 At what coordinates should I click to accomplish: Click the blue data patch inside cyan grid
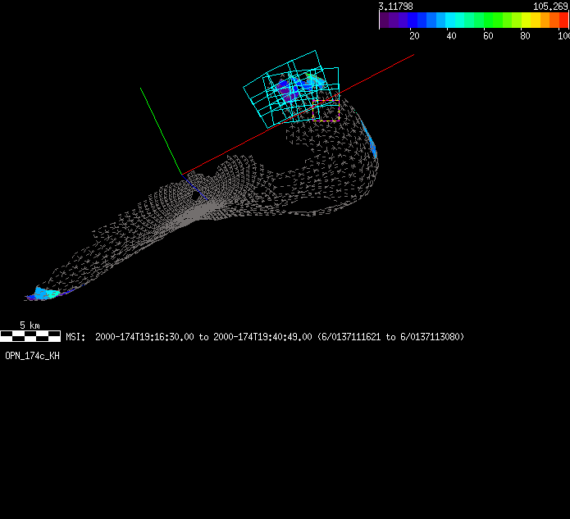(x=289, y=89)
